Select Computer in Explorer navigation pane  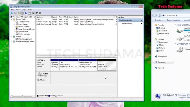(x=161, y=62)
